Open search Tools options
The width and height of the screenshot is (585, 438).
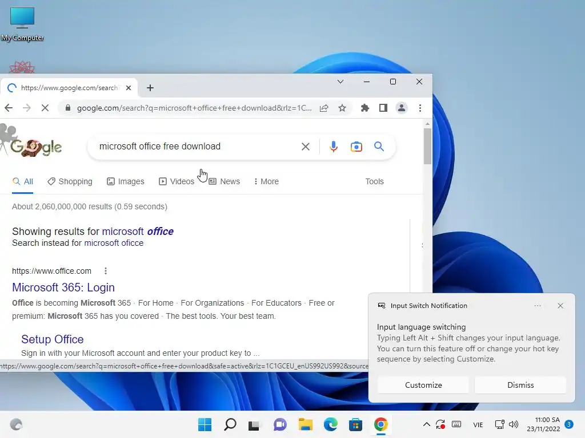pos(374,181)
